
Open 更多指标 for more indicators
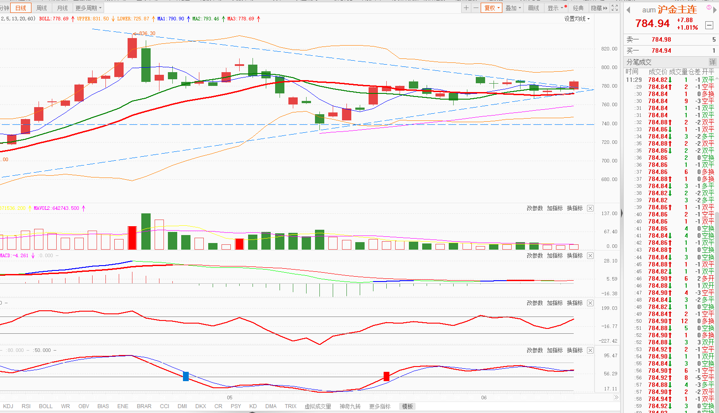click(380, 406)
